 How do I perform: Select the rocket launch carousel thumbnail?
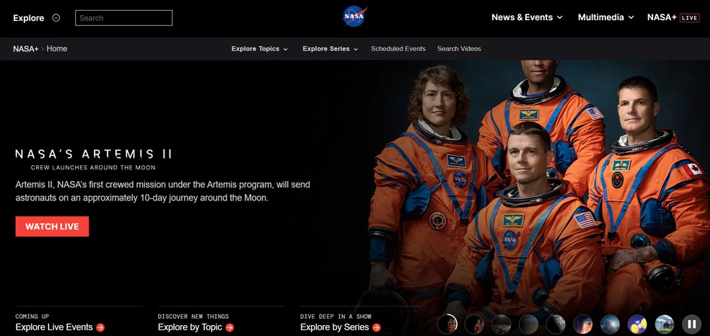[x=583, y=324]
